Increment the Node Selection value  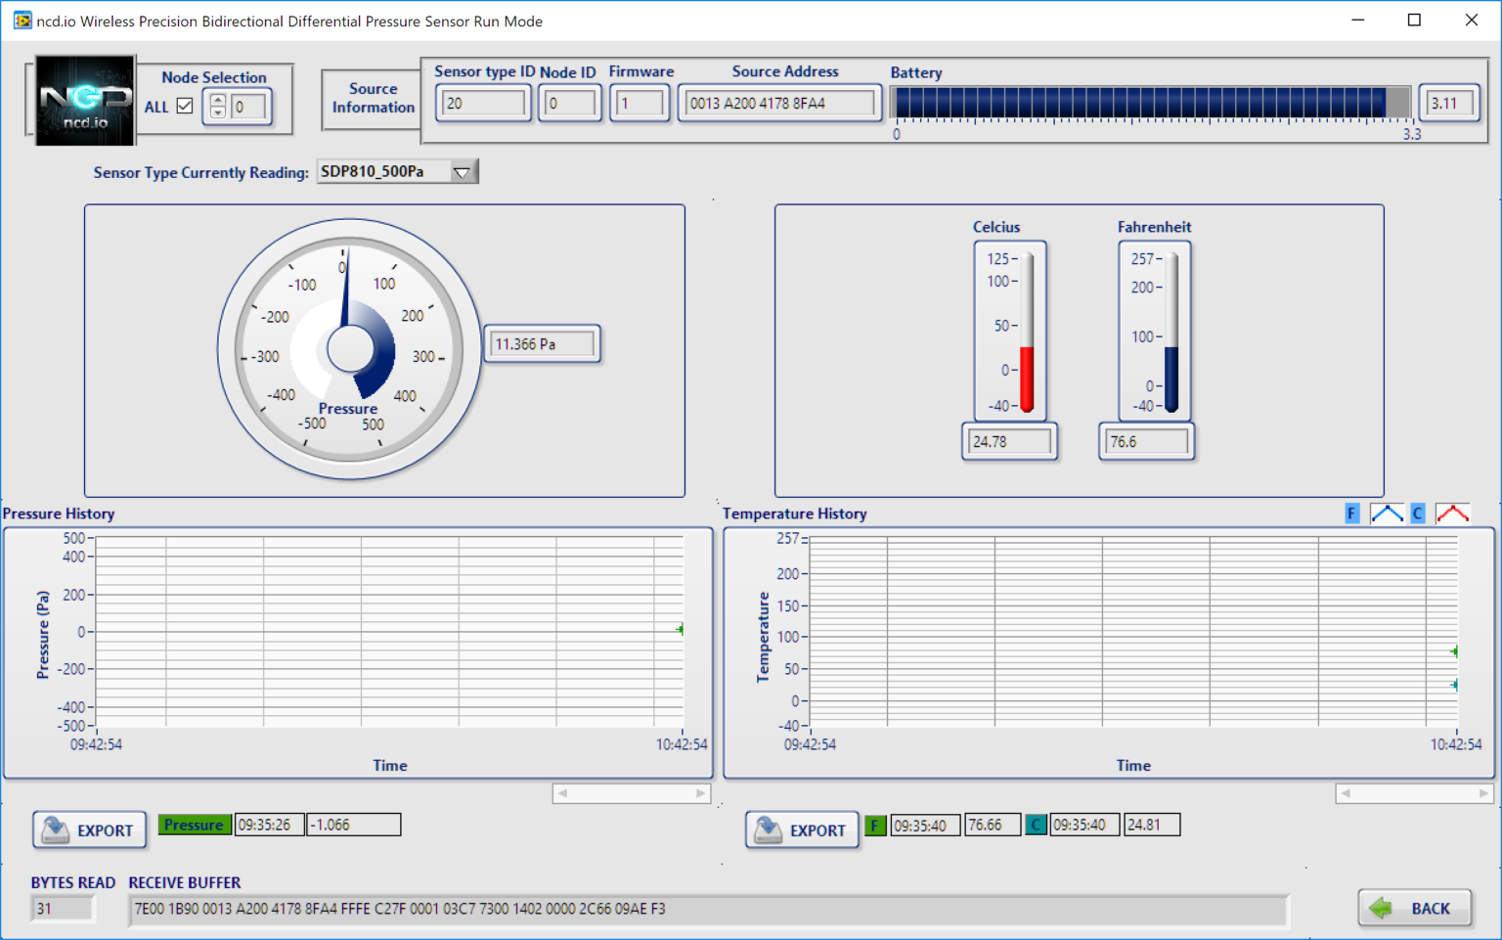click(x=217, y=100)
